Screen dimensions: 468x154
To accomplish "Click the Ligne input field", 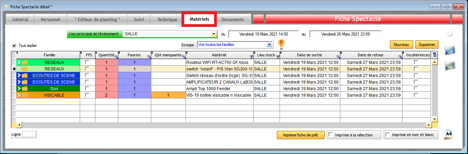I will click(x=29, y=134).
